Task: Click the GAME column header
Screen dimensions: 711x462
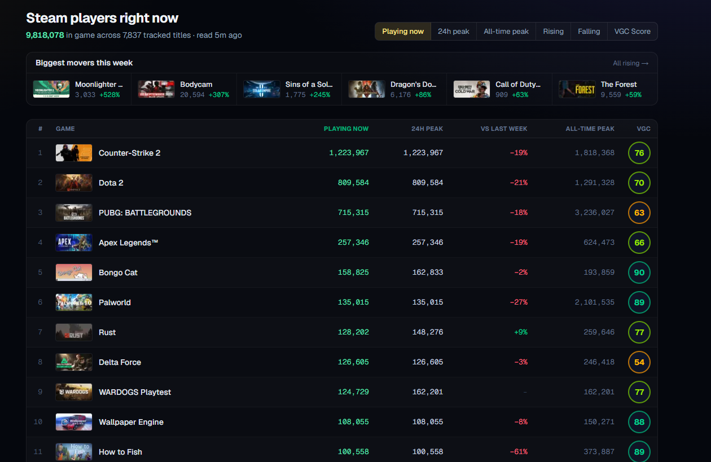Action: click(x=65, y=129)
